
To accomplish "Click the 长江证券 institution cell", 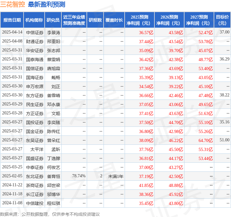I will [35, 194].
